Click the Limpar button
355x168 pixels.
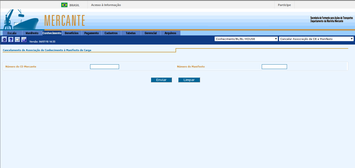point(189,80)
